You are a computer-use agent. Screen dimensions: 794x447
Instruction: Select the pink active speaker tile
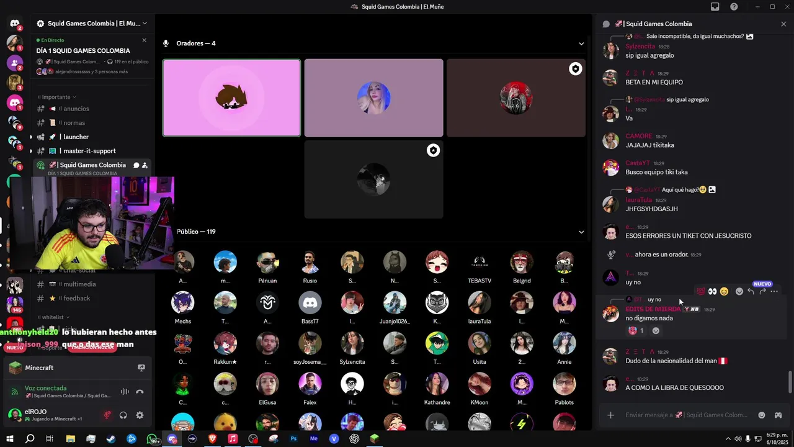tap(231, 97)
